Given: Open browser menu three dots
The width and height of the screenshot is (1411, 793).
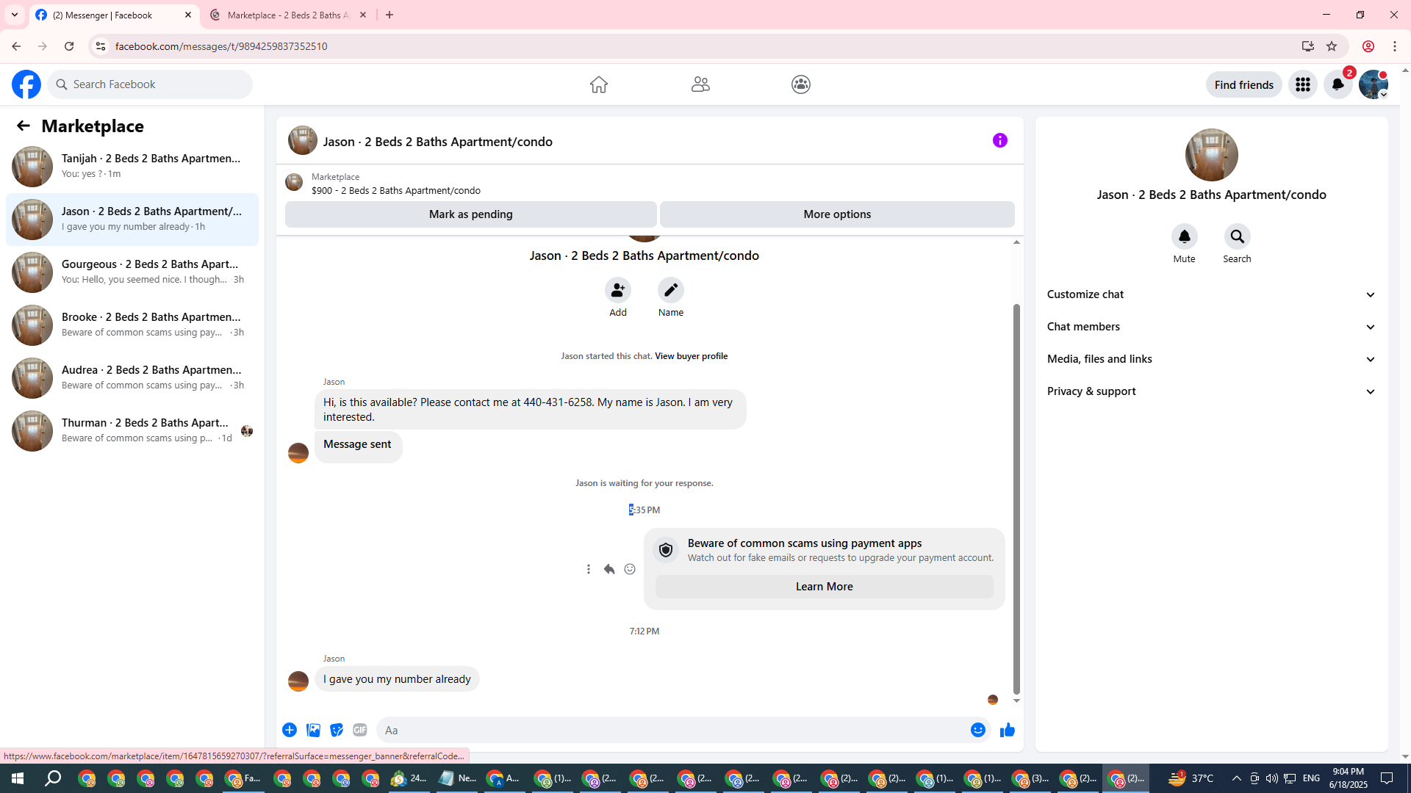Looking at the screenshot, I should click(x=1395, y=46).
